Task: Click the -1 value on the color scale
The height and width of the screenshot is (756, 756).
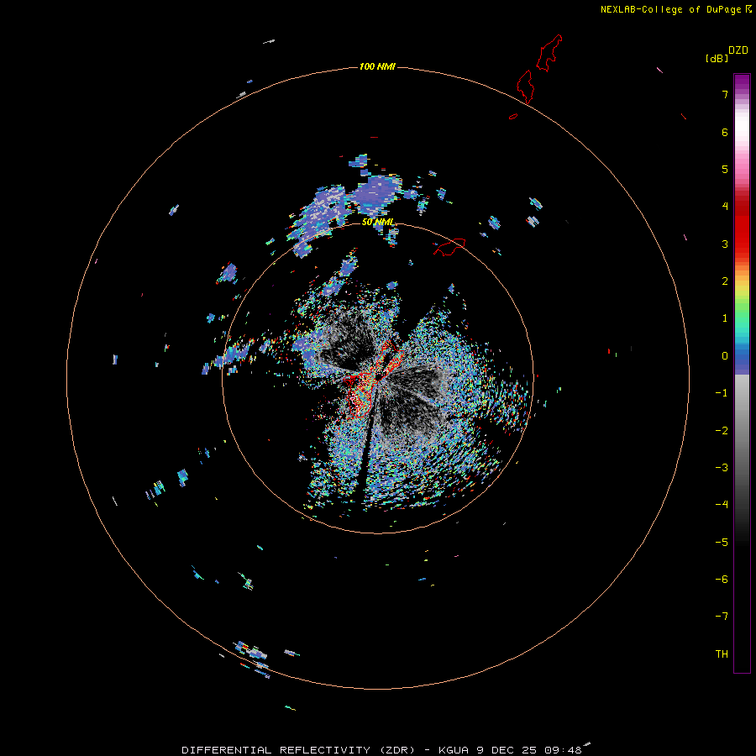Action: pos(722,393)
